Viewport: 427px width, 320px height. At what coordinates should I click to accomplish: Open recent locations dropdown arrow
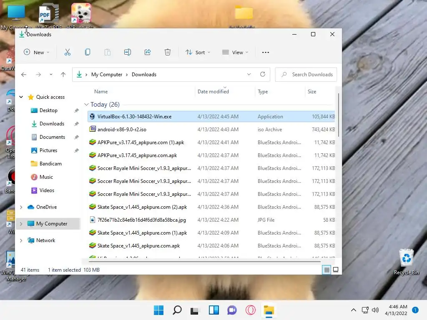click(51, 75)
